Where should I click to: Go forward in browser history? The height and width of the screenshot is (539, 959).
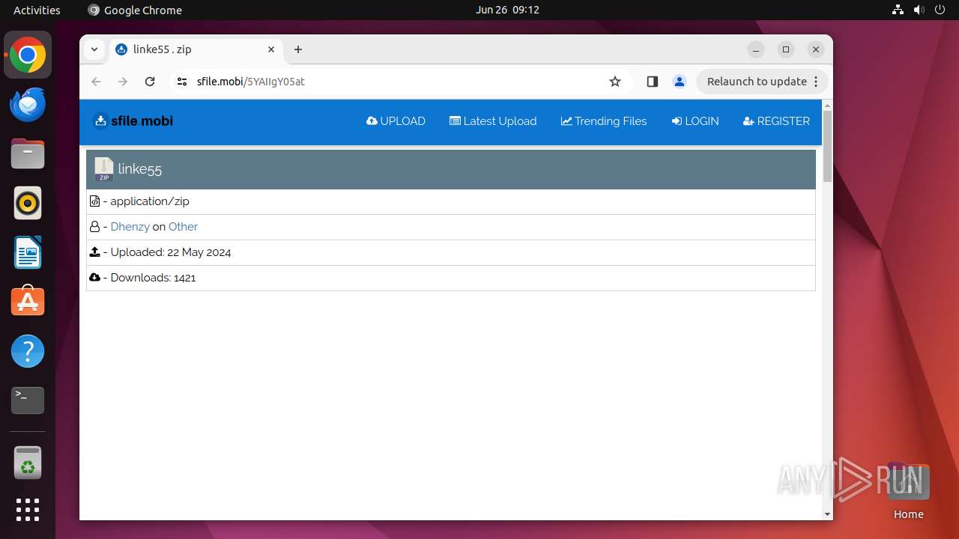(123, 82)
